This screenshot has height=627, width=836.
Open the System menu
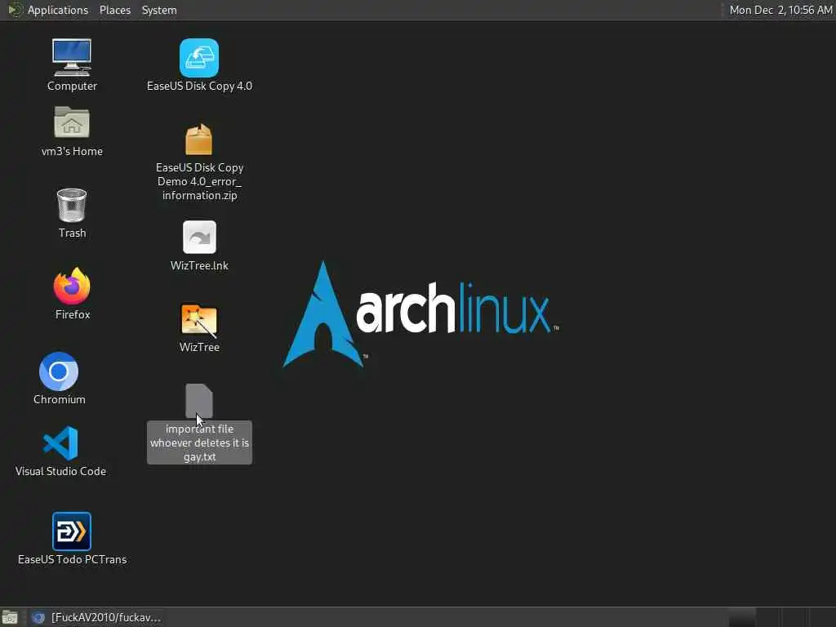[159, 10]
